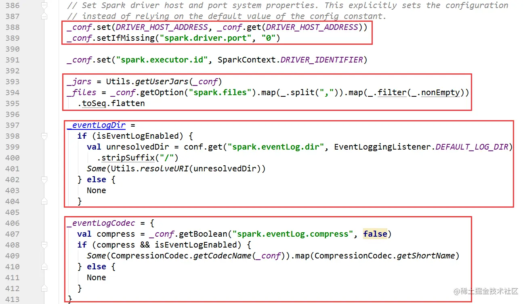Click None on line 411
This screenshot has height=304, width=527.
97,278
